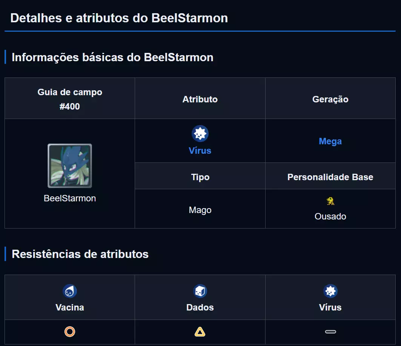Follow the Mega generation link
Image resolution: width=401 pixels, height=346 pixels.
(330, 141)
